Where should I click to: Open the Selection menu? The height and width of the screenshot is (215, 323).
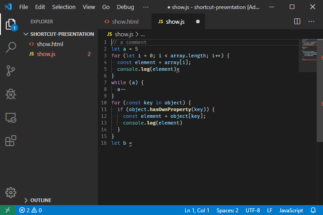coord(64,7)
